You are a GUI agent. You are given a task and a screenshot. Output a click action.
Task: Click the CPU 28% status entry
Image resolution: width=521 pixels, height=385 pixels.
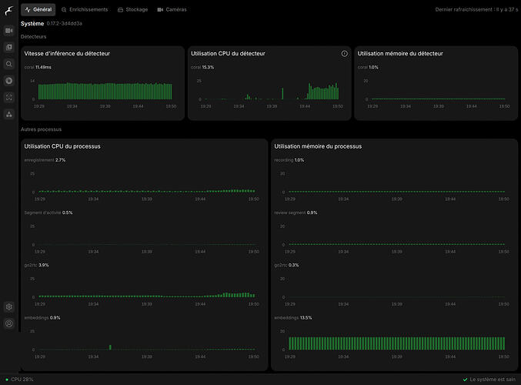(19, 380)
